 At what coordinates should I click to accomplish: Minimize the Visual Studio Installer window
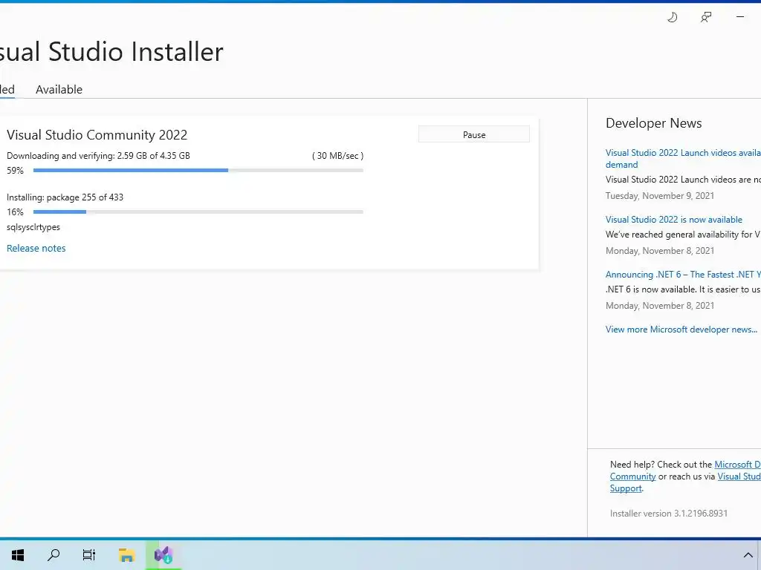(740, 17)
